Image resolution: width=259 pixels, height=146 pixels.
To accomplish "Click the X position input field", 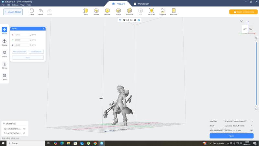I will coord(22,35).
